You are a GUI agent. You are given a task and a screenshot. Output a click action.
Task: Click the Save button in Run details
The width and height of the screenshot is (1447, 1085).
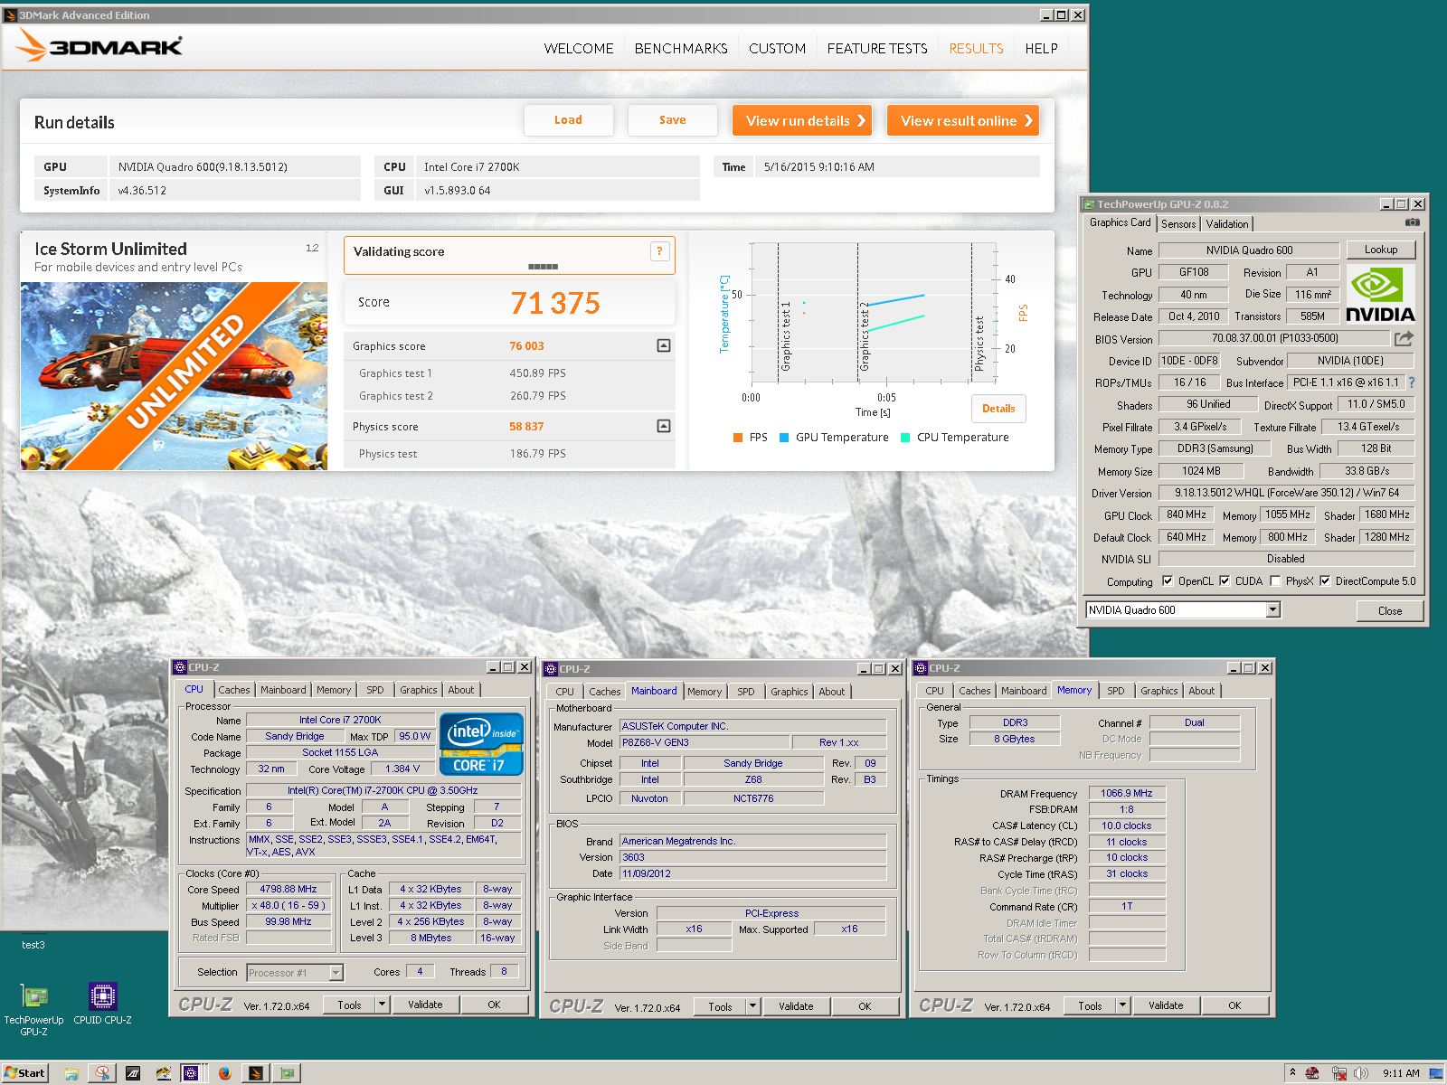click(672, 120)
